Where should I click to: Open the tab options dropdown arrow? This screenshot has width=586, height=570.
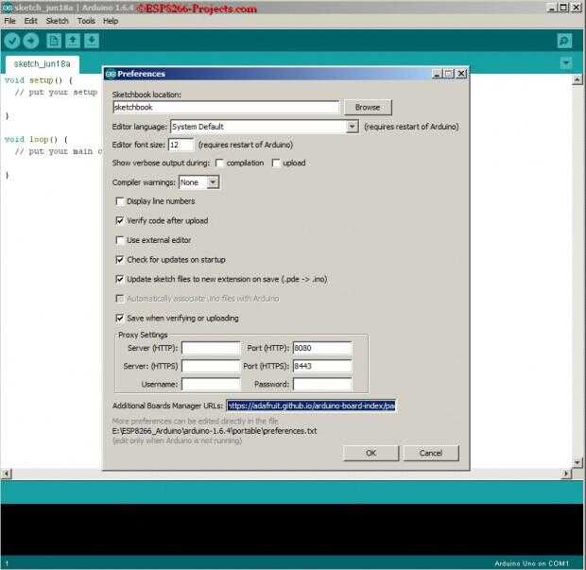(566, 63)
